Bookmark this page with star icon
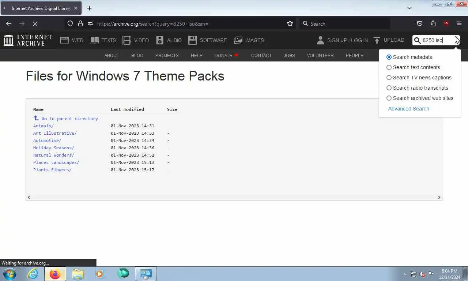Image resolution: width=468 pixels, height=281 pixels. click(290, 24)
